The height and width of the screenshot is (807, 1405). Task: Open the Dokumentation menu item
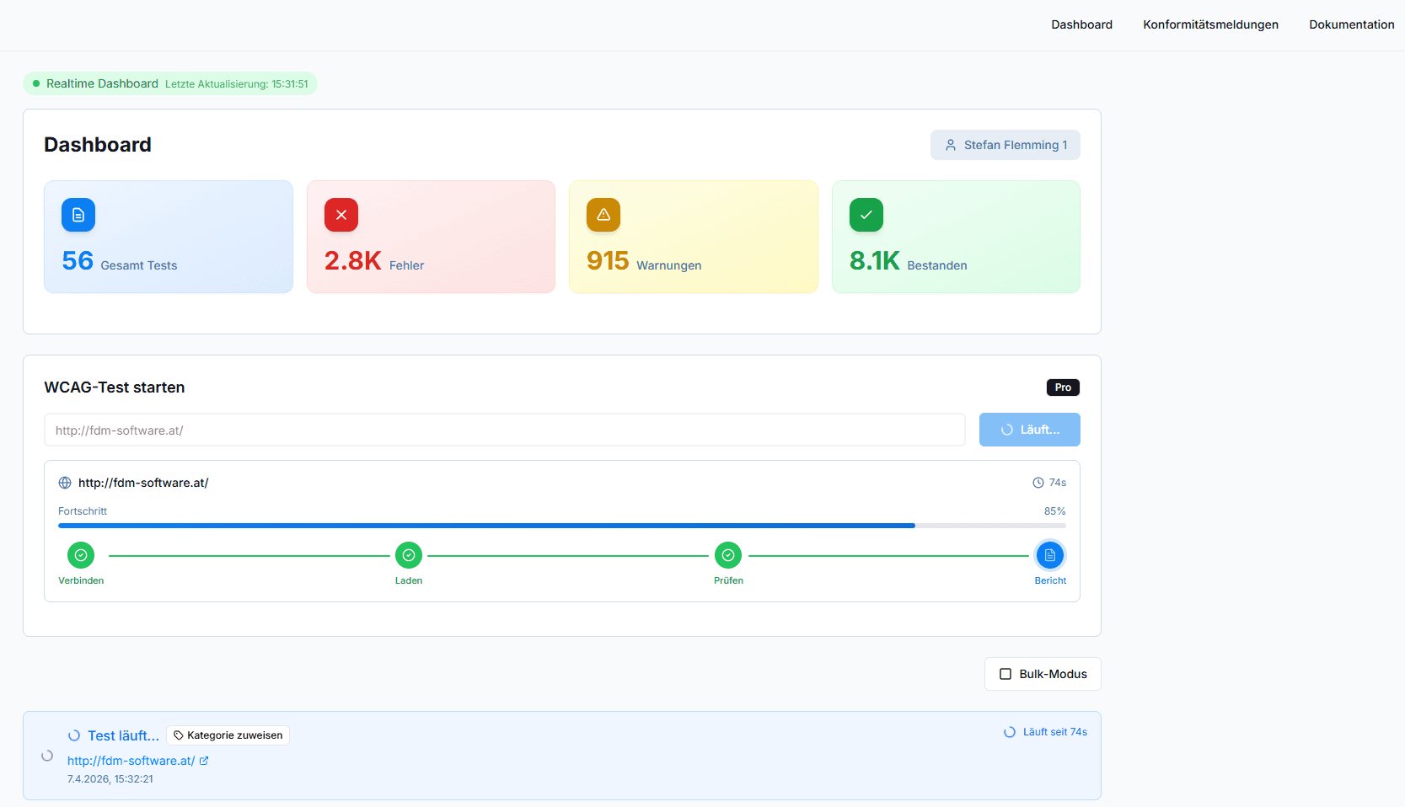pyautogui.click(x=1351, y=24)
